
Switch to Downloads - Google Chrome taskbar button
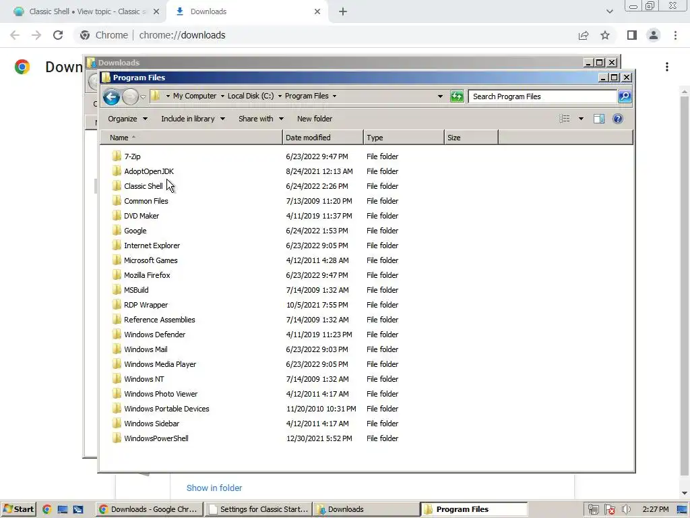click(x=150, y=509)
